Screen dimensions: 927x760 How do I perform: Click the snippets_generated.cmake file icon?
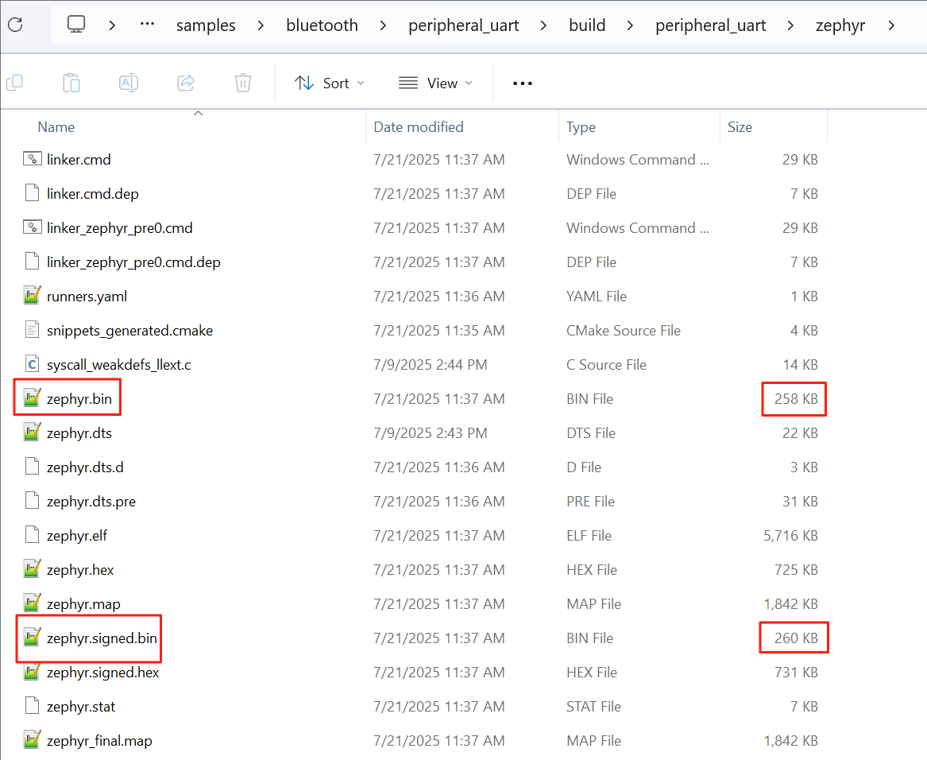point(33,330)
